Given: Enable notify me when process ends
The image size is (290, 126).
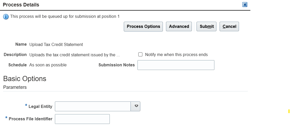Looking at the screenshot, I should [141, 54].
